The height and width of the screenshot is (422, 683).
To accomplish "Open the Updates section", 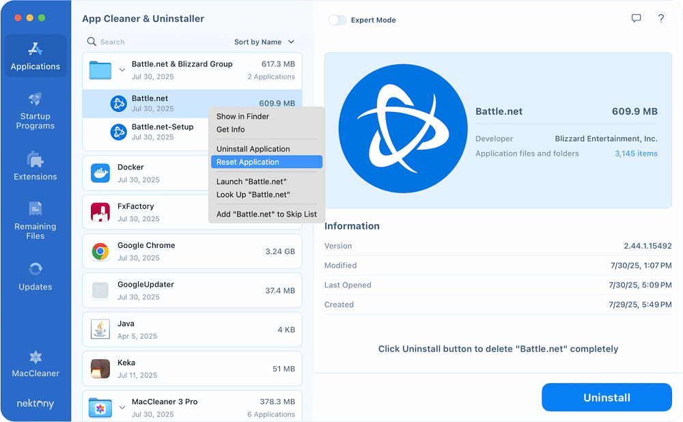I will 36,276.
